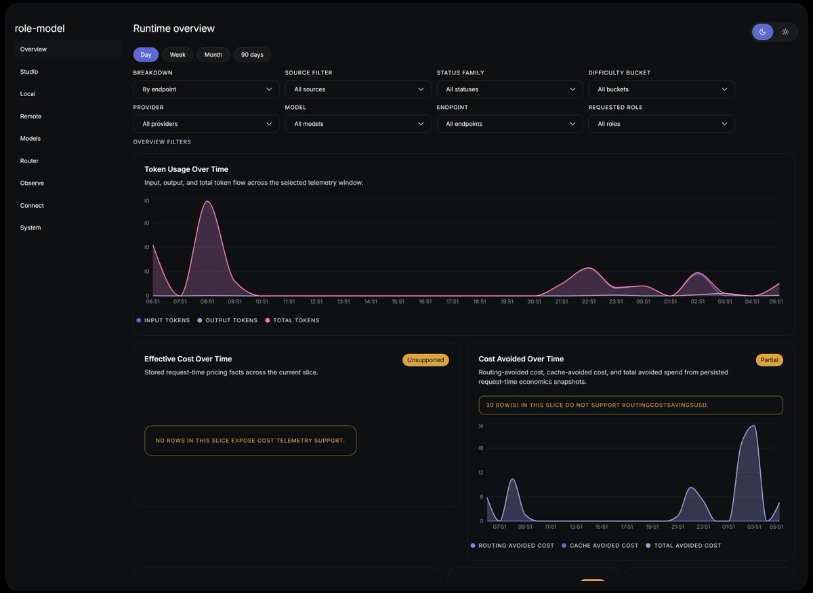Open Studio in the sidebar
The image size is (813, 593).
click(x=68, y=72)
